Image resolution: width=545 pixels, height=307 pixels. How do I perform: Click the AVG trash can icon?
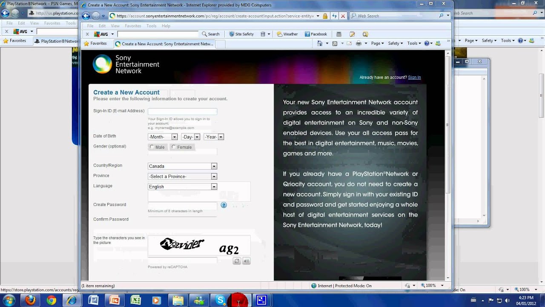[x=263, y=34]
